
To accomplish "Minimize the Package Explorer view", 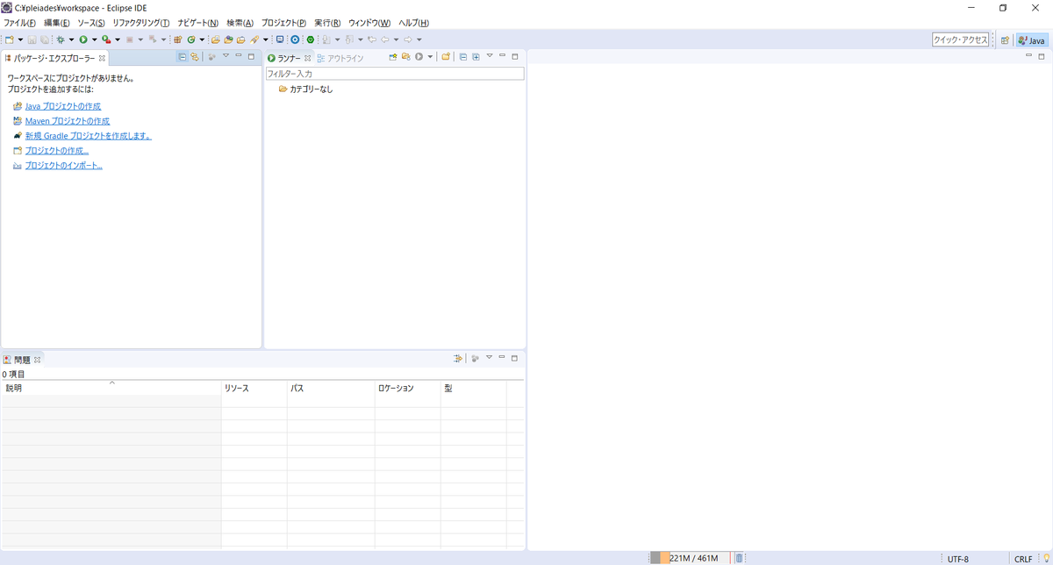I will coord(239,56).
